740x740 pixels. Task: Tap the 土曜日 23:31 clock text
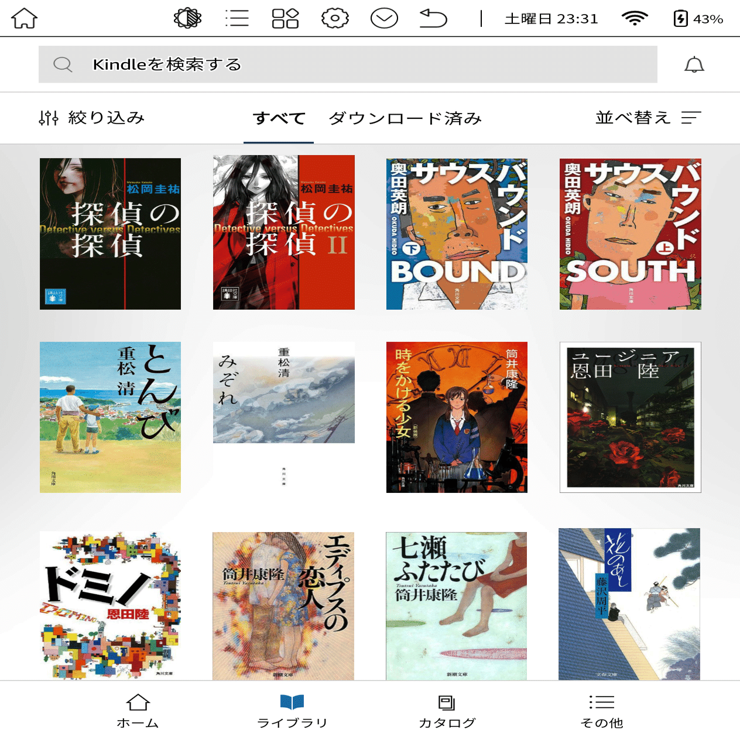(x=551, y=19)
